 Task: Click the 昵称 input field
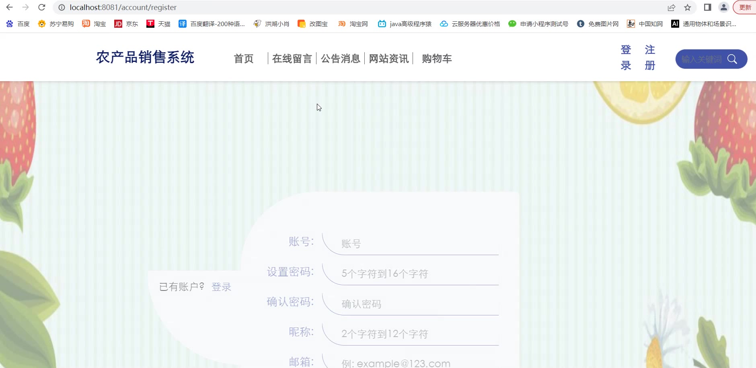(411, 334)
